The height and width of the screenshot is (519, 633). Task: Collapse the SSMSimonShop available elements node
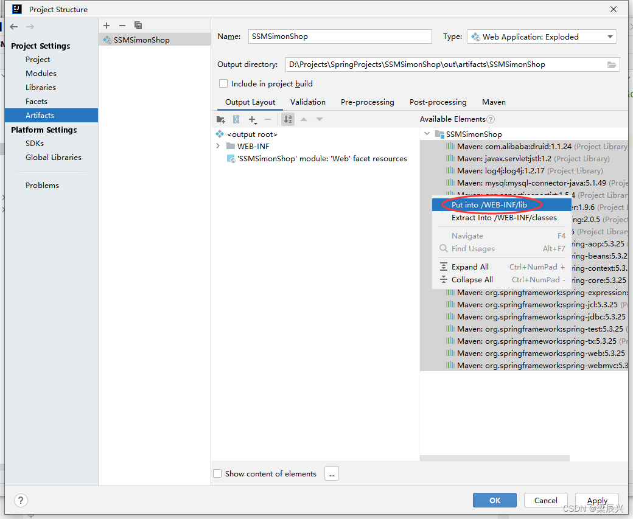pyautogui.click(x=427, y=134)
